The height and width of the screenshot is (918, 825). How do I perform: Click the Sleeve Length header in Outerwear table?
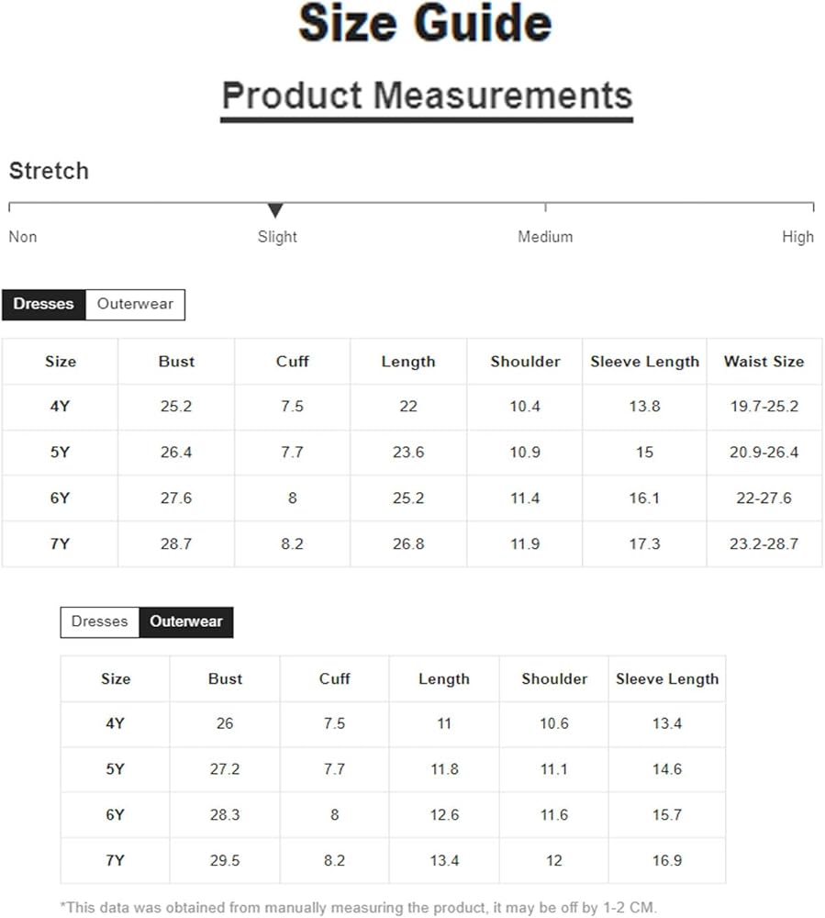(x=667, y=679)
